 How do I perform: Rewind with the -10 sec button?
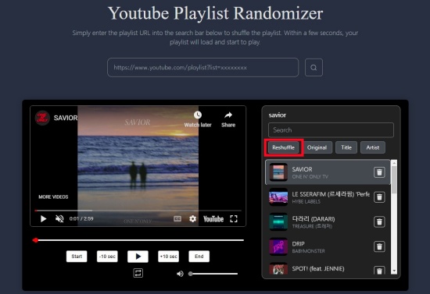(107, 257)
